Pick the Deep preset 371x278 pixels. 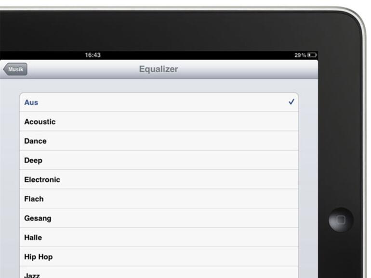tap(159, 160)
